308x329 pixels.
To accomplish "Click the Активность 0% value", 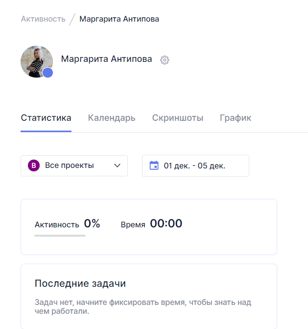I will [x=92, y=223].
